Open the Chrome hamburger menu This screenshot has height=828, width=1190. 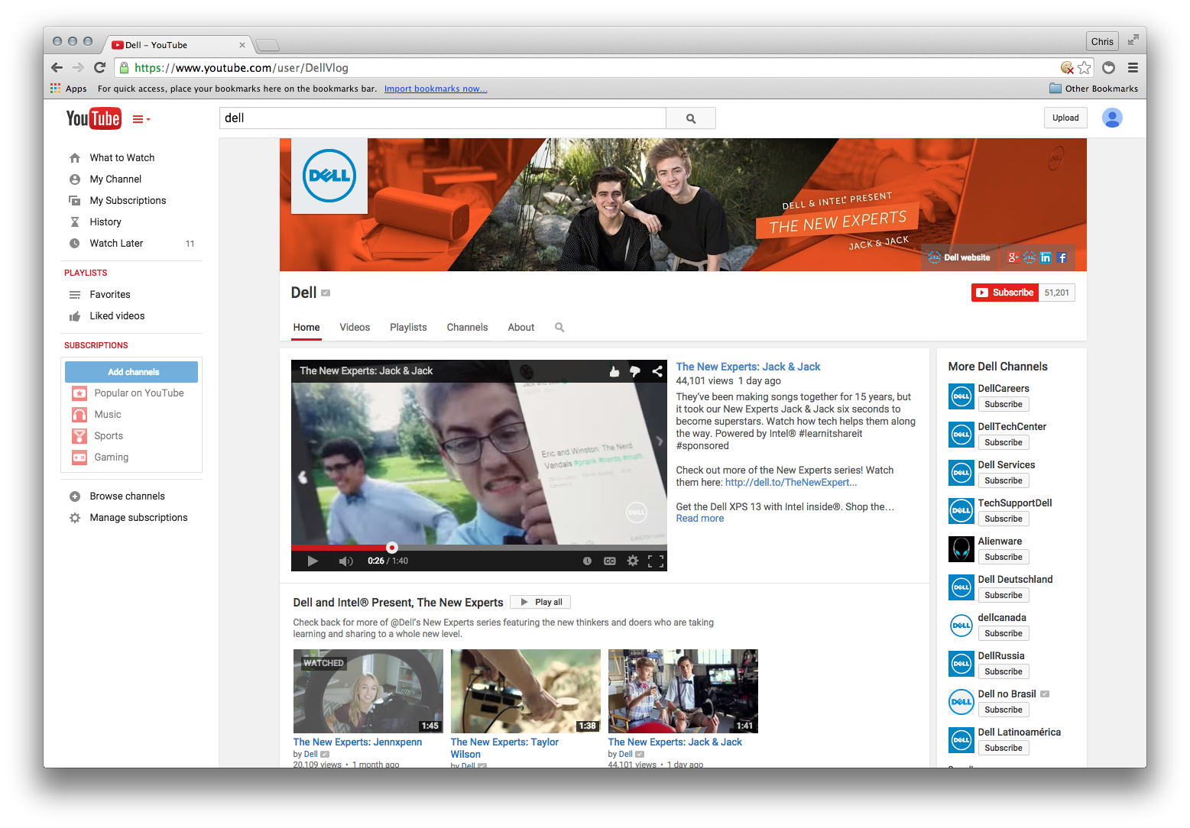pos(1133,68)
